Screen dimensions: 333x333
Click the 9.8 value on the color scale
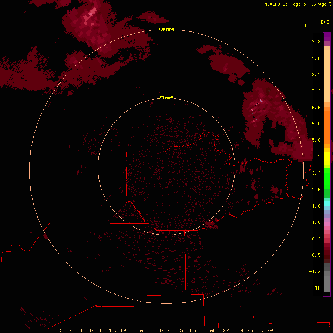(316, 41)
